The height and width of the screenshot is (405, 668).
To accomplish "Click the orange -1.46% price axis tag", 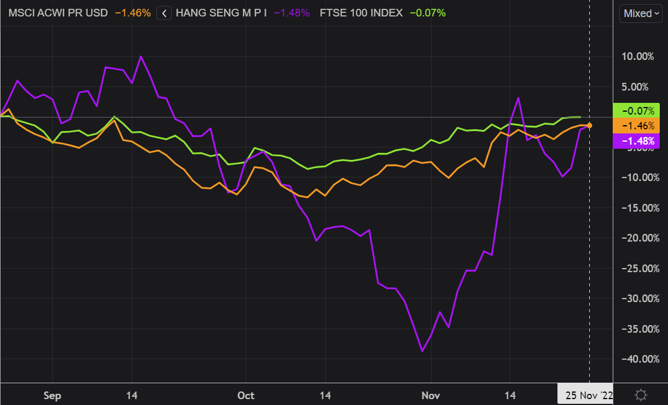I will pyautogui.click(x=637, y=126).
